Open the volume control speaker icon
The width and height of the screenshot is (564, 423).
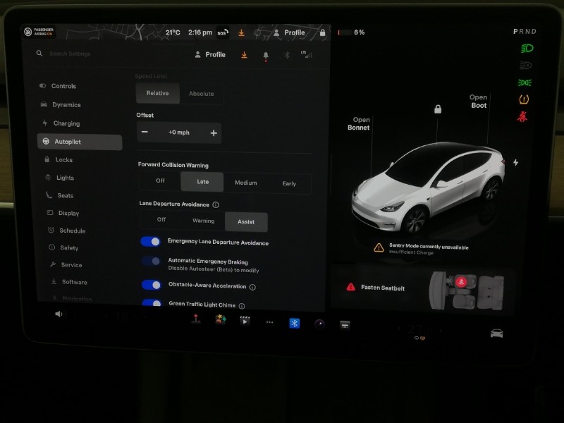(x=59, y=314)
